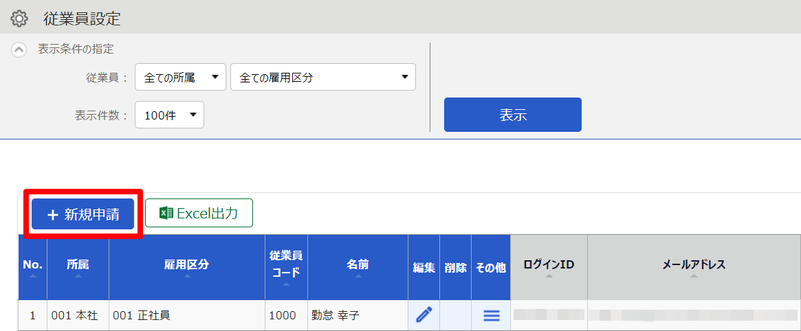801x331 pixels.
Task: Export the list with Excel出力
Action: tap(199, 213)
